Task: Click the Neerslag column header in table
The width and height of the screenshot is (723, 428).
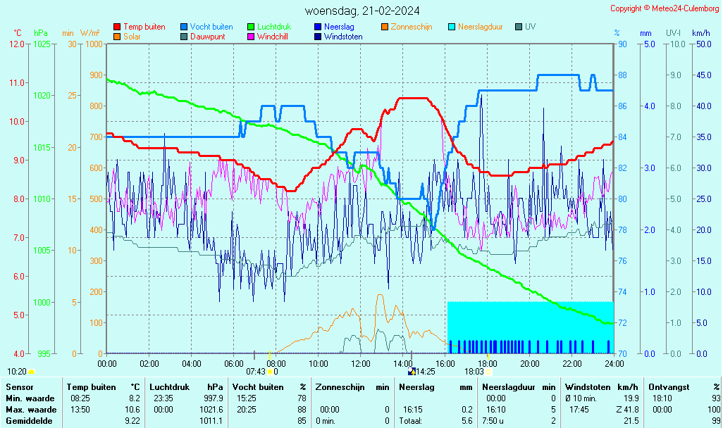Action: point(416,387)
